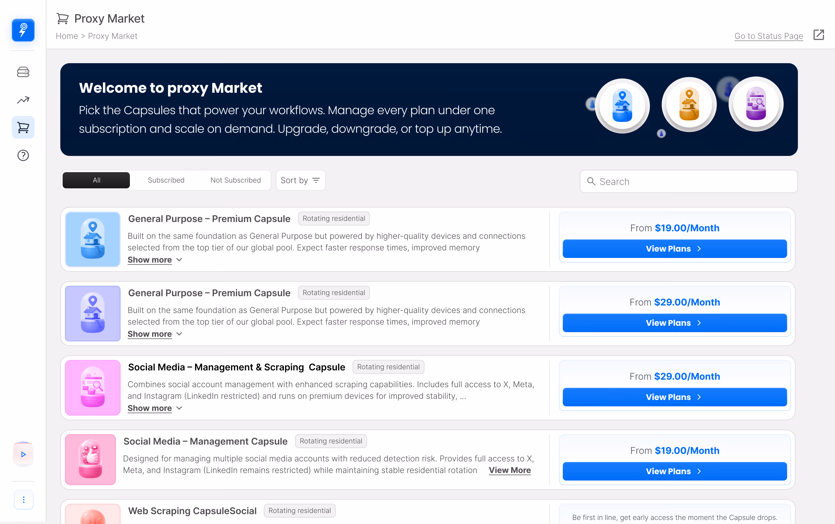Click the Social Media – Management Capsule title
This screenshot has height=524, width=835.
[206, 441]
